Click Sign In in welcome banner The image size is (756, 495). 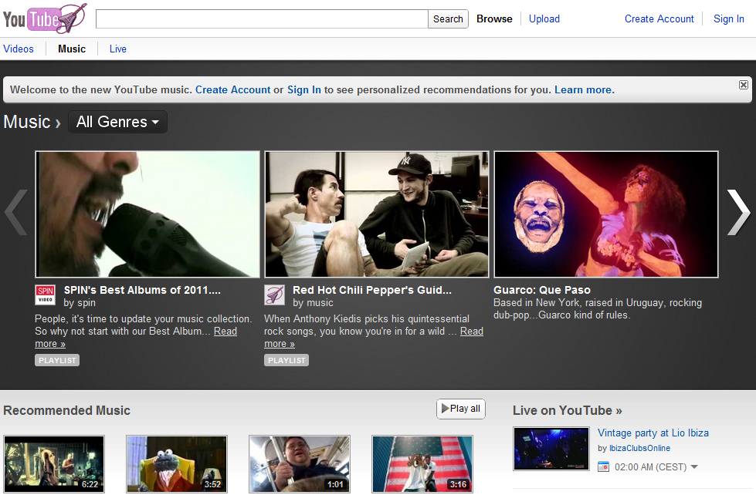click(x=304, y=89)
